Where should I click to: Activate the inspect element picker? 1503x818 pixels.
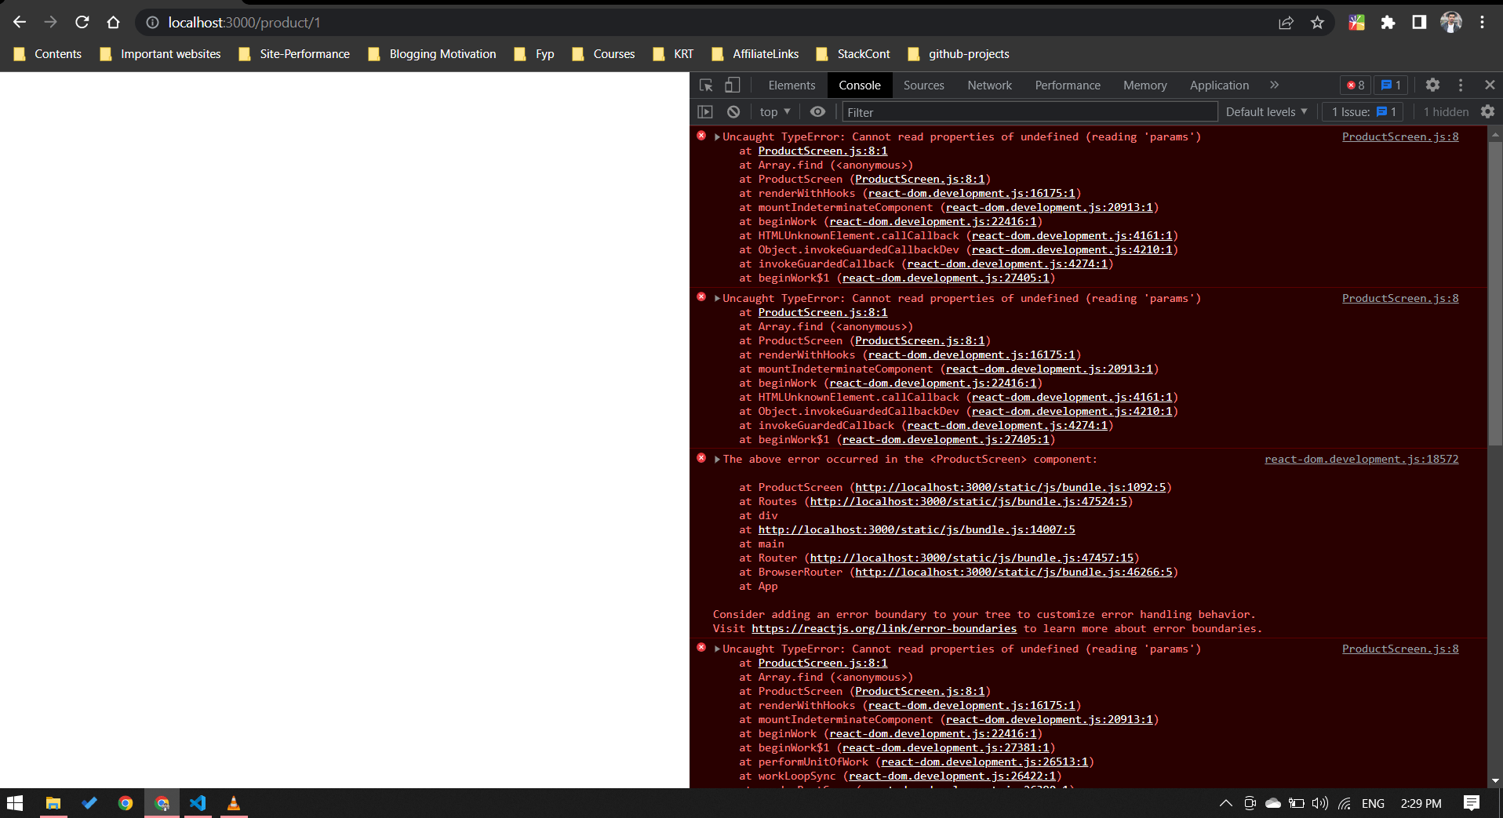coord(706,85)
